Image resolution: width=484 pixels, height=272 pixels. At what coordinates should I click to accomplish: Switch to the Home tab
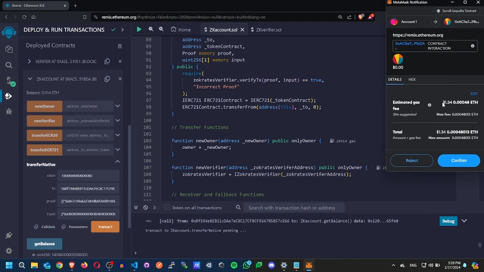click(181, 29)
